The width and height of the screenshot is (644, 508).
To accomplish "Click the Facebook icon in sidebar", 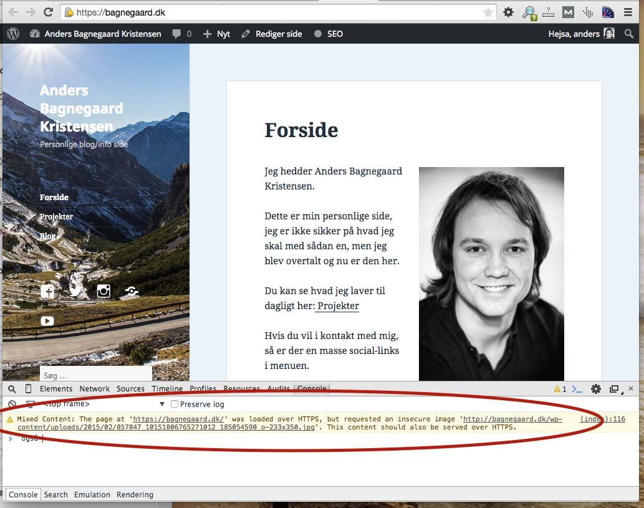I will pyautogui.click(x=47, y=291).
